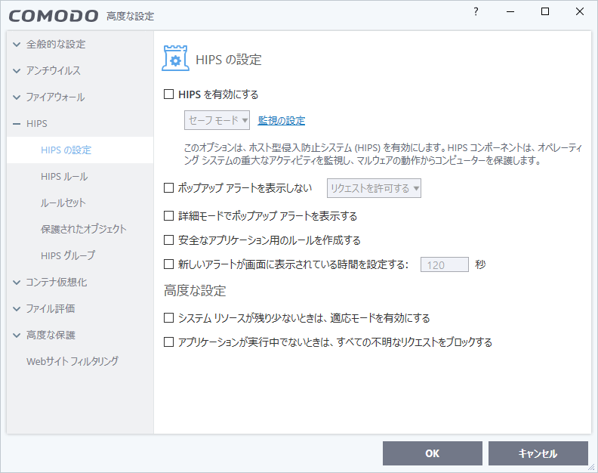Enable 安全なアプリケーション用のルールを作成する checkbox
This screenshot has width=598, height=473.
coord(169,240)
